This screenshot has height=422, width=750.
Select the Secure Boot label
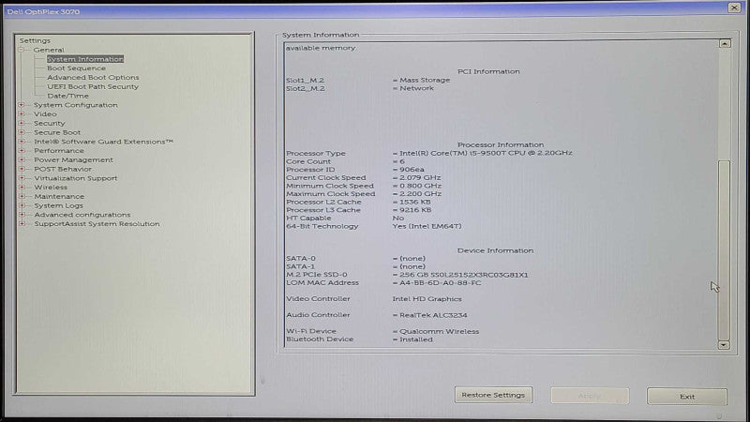tap(57, 132)
